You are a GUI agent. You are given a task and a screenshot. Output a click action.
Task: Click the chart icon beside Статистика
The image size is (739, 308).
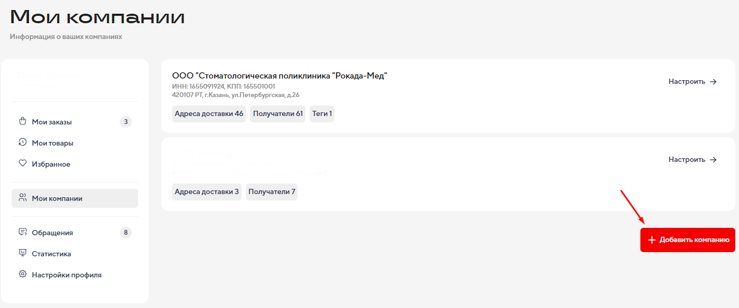(23, 253)
